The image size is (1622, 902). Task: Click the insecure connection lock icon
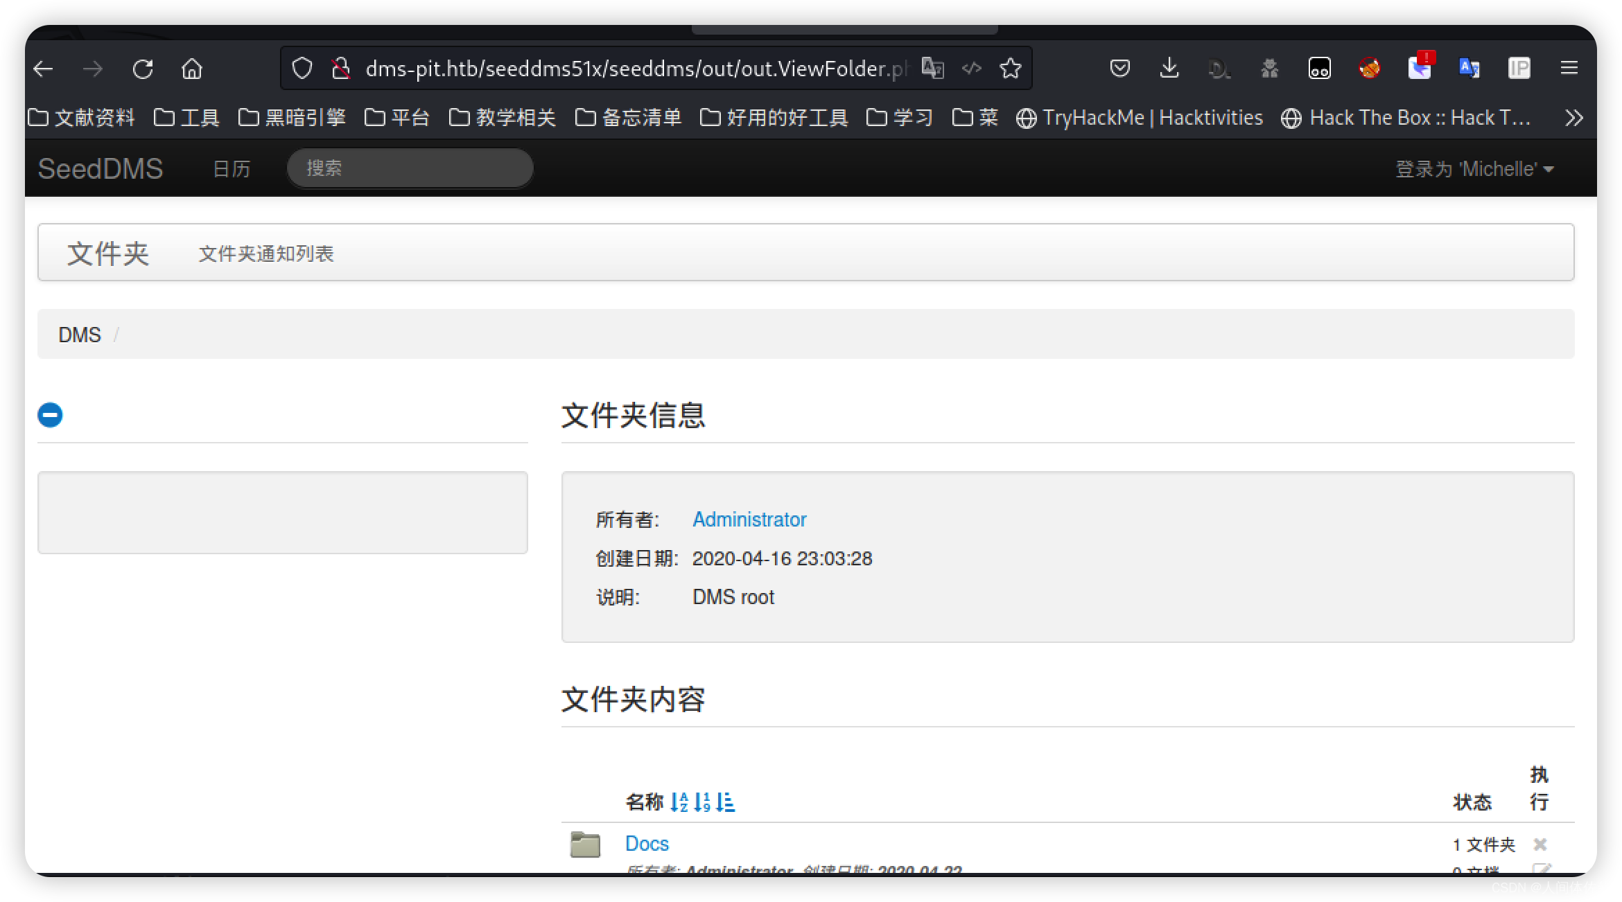[340, 69]
